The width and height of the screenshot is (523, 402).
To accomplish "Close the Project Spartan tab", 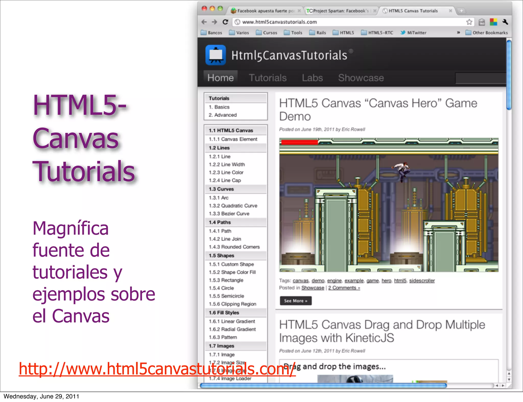I will 375,11.
